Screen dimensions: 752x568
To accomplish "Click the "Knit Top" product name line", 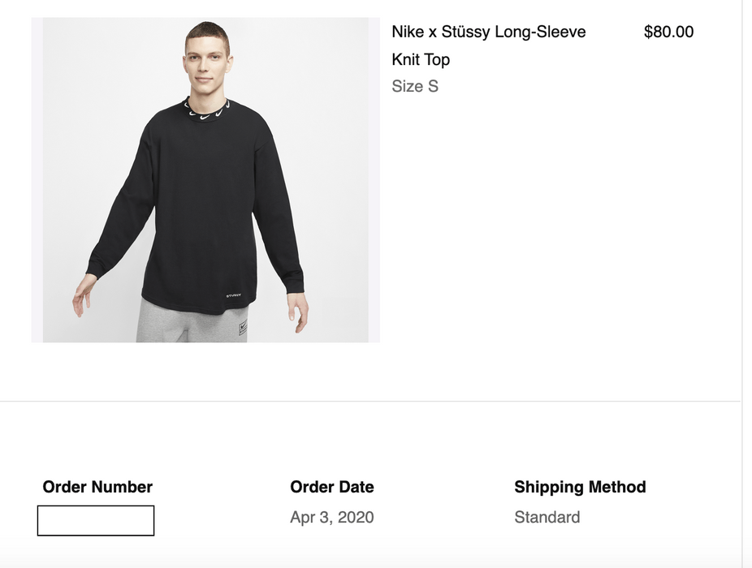I will click(x=421, y=59).
